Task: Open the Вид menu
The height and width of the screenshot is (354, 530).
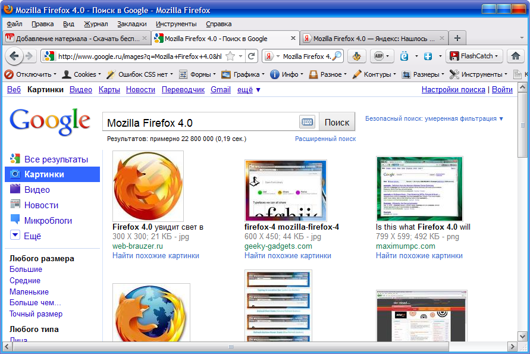Action: [x=68, y=24]
